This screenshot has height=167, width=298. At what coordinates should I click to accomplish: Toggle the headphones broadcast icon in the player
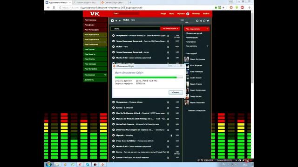click(204, 20)
